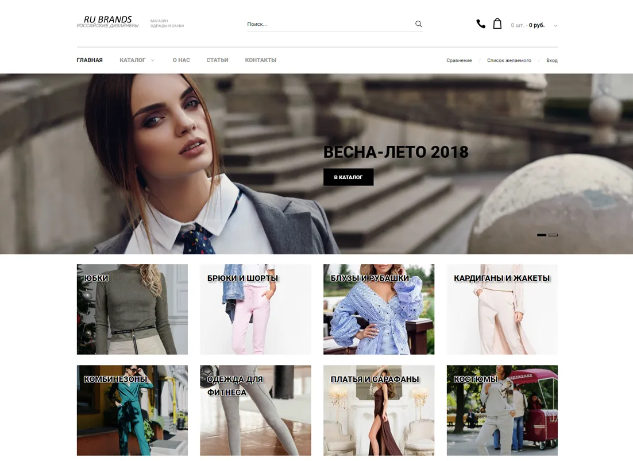Open the Кардиганы и жакеты category
The width and height of the screenshot is (633, 461).
(x=502, y=309)
